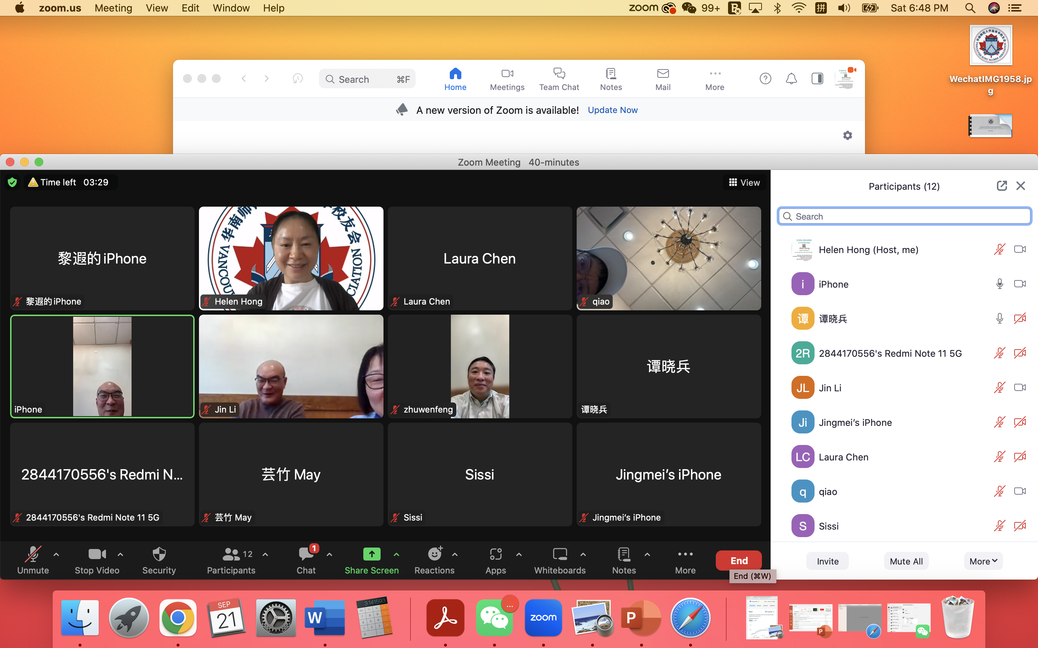Viewport: 1038px width, 648px height.
Task: Click the Unmute microphone icon
Action: click(x=32, y=554)
